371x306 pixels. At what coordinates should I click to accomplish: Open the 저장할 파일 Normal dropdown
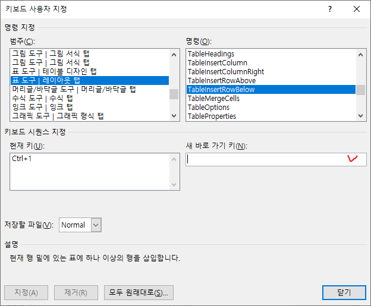tap(96, 225)
